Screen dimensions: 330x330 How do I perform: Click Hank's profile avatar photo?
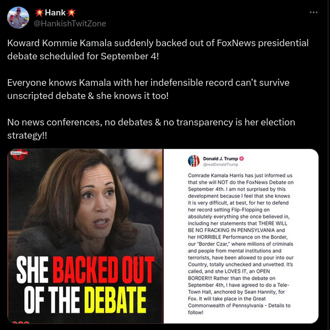coord(18,18)
